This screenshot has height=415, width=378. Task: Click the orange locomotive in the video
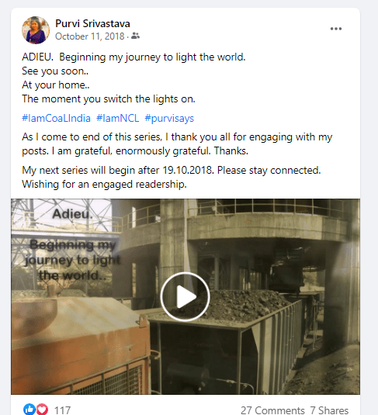79,344
